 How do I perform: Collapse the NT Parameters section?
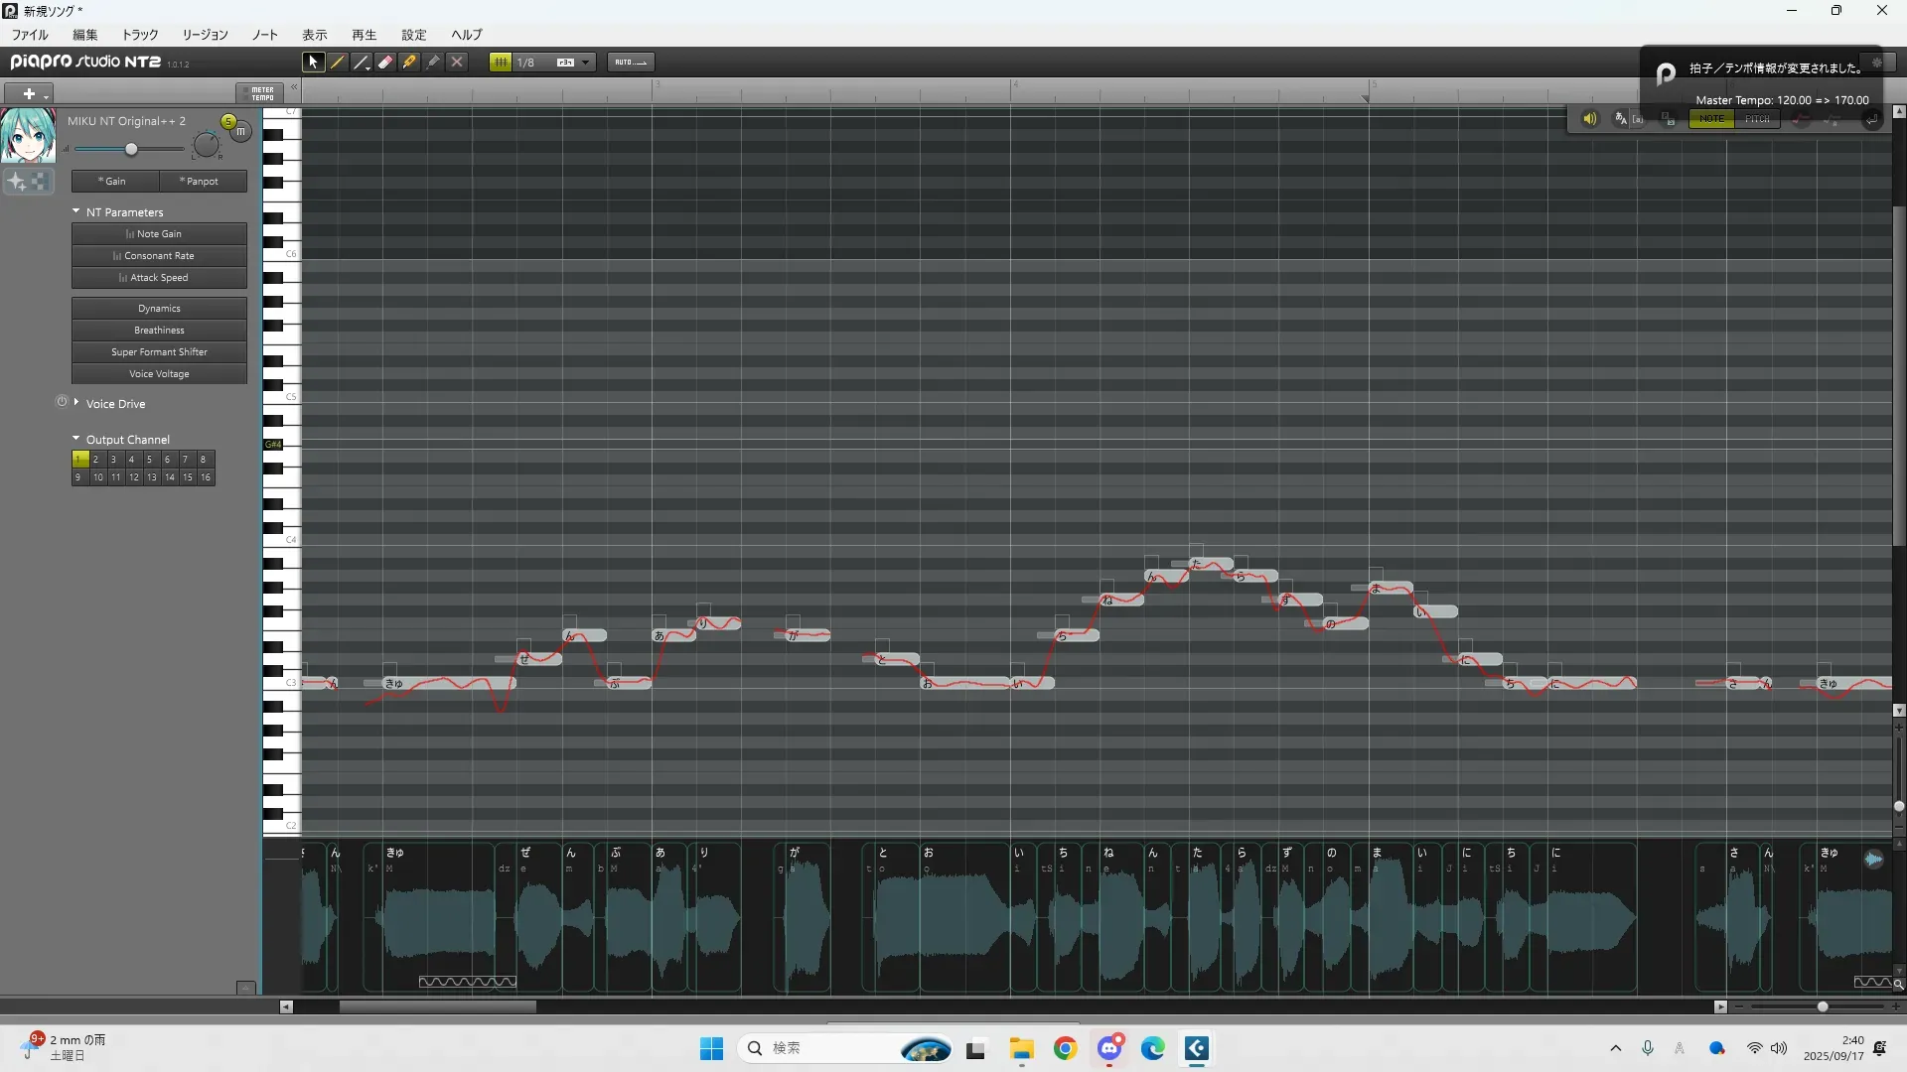coord(76,211)
